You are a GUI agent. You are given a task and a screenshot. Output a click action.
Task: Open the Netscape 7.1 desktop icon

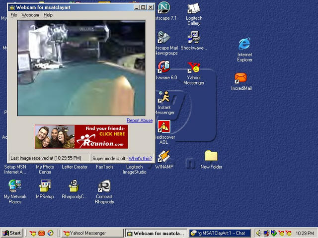click(164, 8)
